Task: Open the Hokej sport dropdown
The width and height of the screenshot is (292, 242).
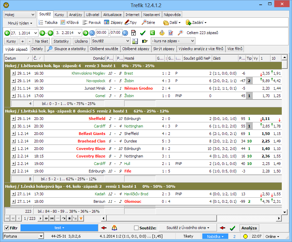Action: [x=19, y=15]
